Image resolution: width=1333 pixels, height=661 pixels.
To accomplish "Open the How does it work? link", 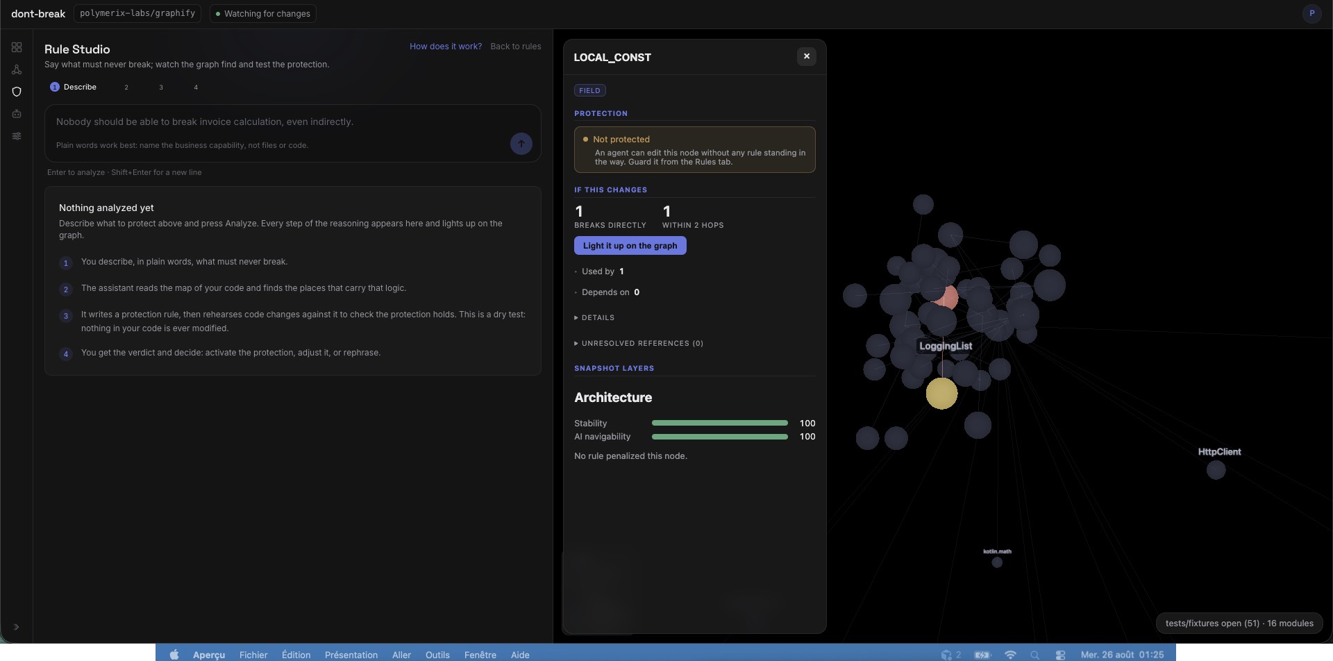I will coord(446,47).
